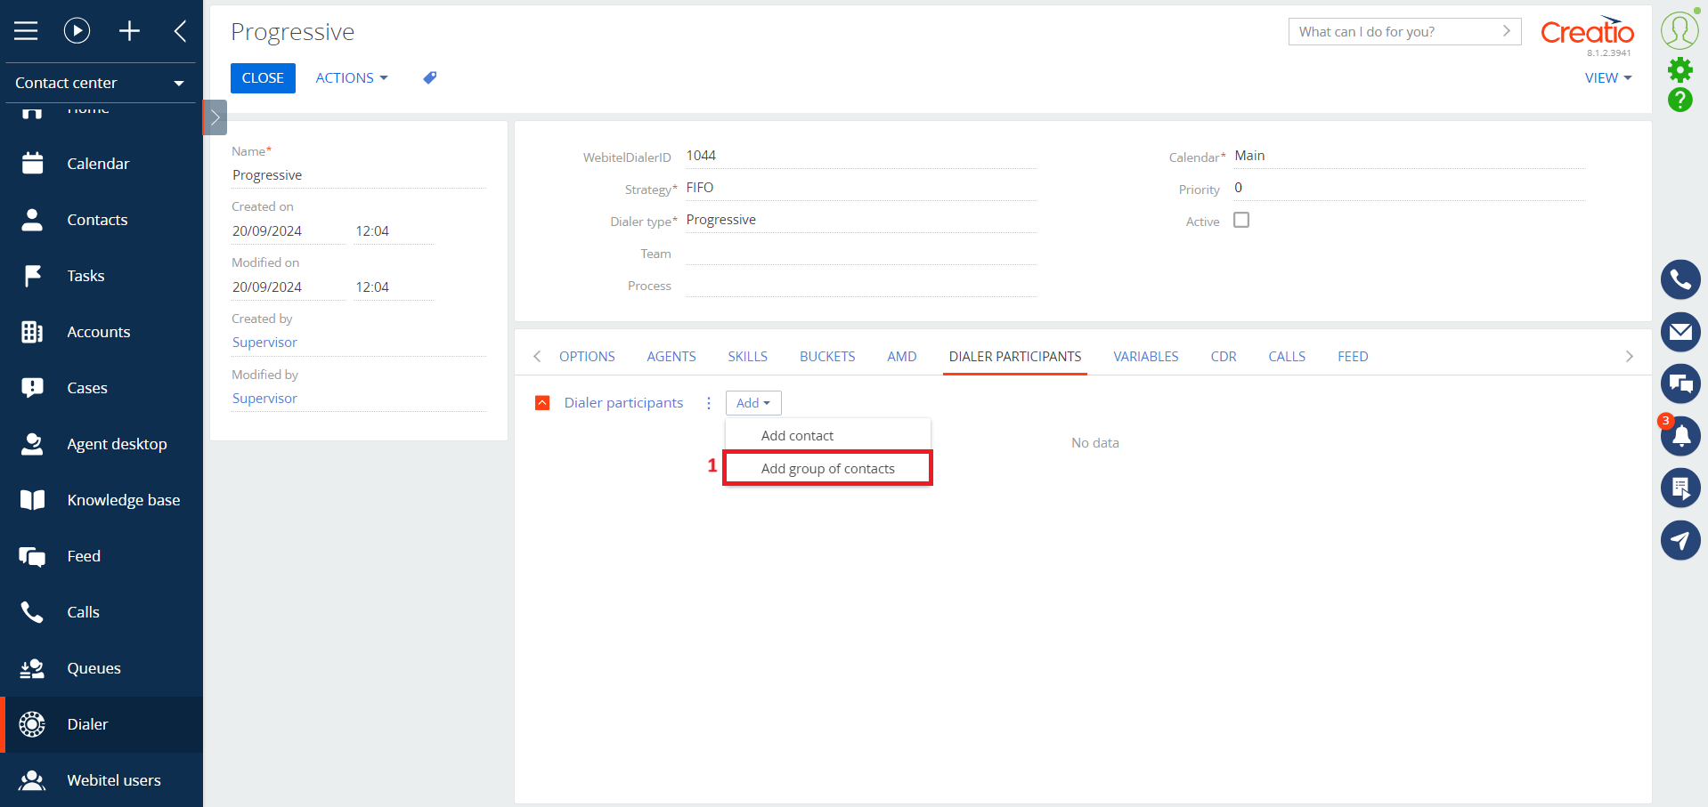Switch to the Variables tab
The image size is (1708, 807).
(x=1146, y=357)
